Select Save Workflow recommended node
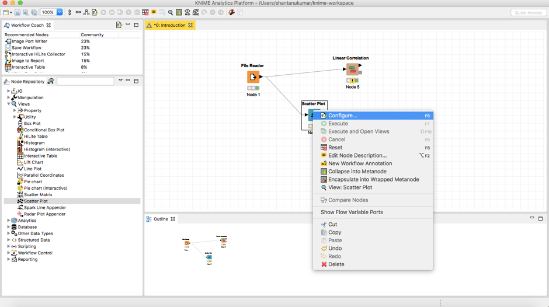The height and width of the screenshot is (307, 549). click(27, 48)
